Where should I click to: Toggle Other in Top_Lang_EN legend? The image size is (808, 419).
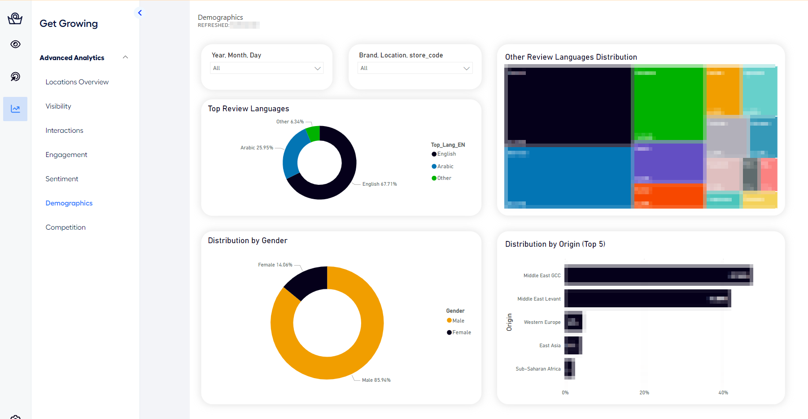(x=434, y=178)
